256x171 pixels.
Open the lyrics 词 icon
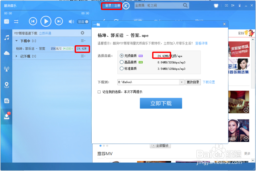coord(7,22)
